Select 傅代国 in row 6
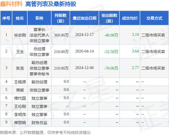169x135 pixels. [x=20, y=98]
